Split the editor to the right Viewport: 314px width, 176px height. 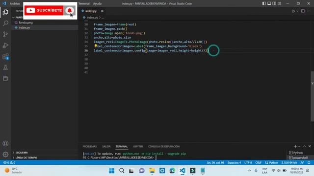pyautogui.click(x=303, y=11)
